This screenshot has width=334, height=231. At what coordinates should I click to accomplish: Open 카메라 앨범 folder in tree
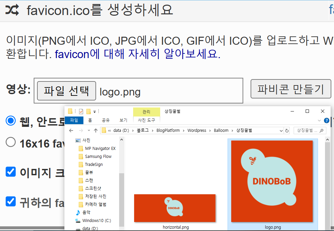(95, 204)
